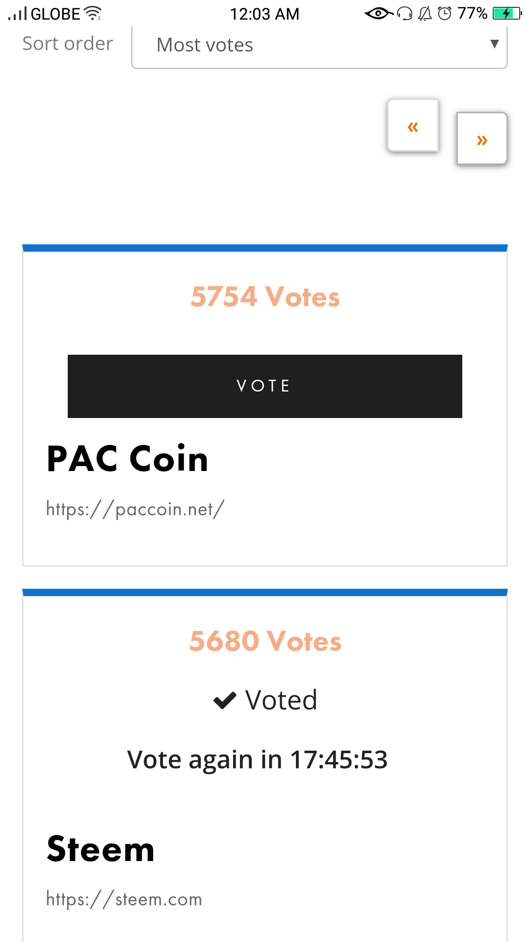Click the PAC Coin heading
This screenshot has width=530, height=942.
coord(128,459)
